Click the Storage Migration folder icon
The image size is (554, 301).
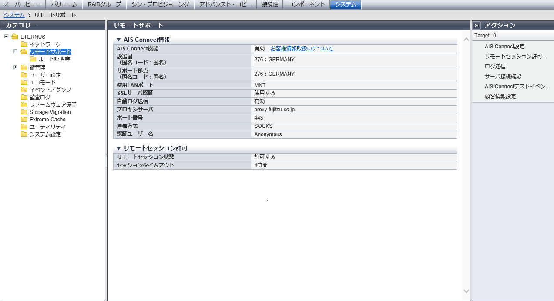[x=24, y=112]
